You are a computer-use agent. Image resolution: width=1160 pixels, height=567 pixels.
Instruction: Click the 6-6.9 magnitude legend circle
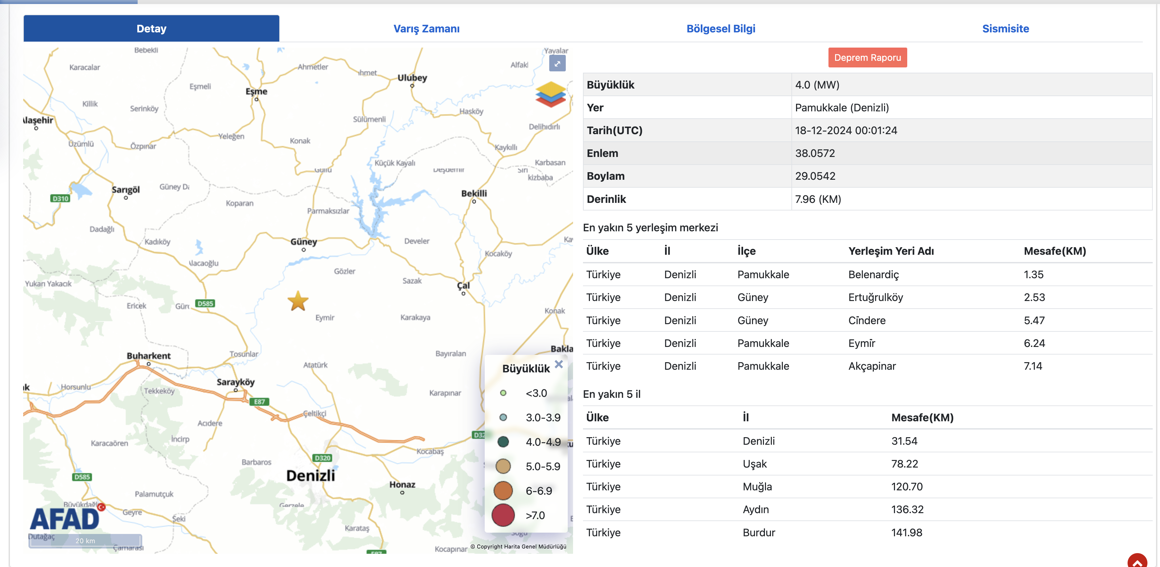[x=503, y=491]
